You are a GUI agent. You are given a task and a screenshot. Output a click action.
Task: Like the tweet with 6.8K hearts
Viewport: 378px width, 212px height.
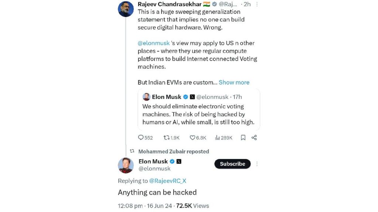(192, 138)
